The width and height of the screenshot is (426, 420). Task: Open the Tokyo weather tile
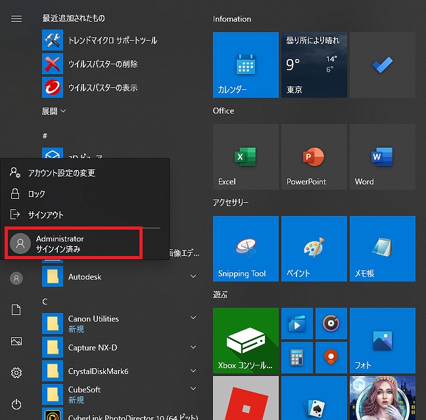point(314,65)
